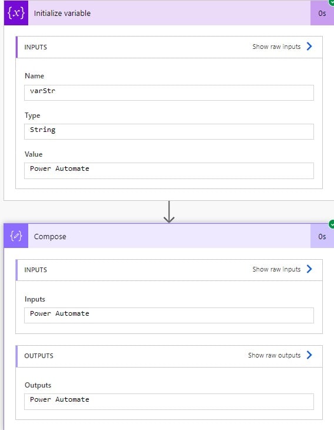Expand chevron beside Show raw outputs

point(309,355)
